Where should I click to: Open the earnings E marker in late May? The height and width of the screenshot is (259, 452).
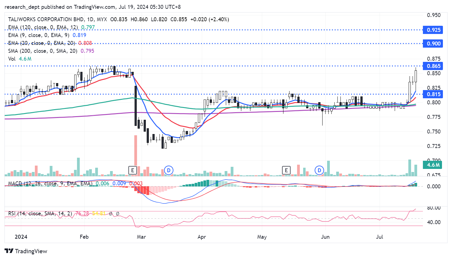click(286, 170)
